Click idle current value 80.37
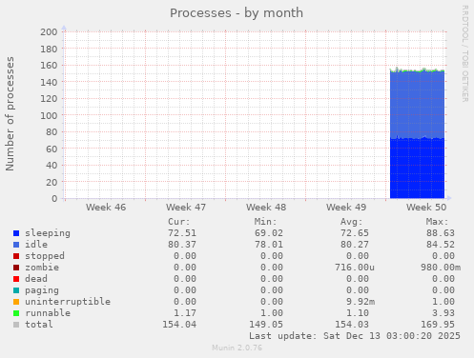Screen dimensions: 474x358 (182, 245)
